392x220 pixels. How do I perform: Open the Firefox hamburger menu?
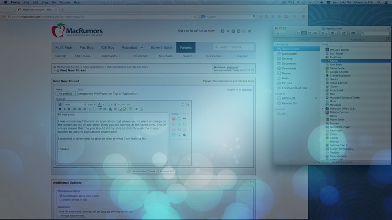[x=304, y=16]
